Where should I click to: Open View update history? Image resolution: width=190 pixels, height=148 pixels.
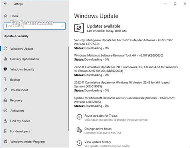tap(98, 142)
